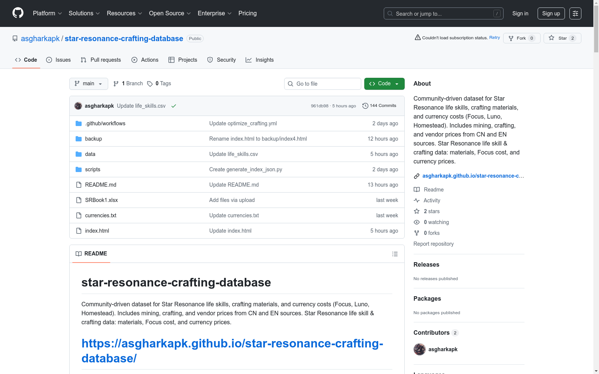
Task: Star the repository via star icon
Action: click(x=551, y=38)
